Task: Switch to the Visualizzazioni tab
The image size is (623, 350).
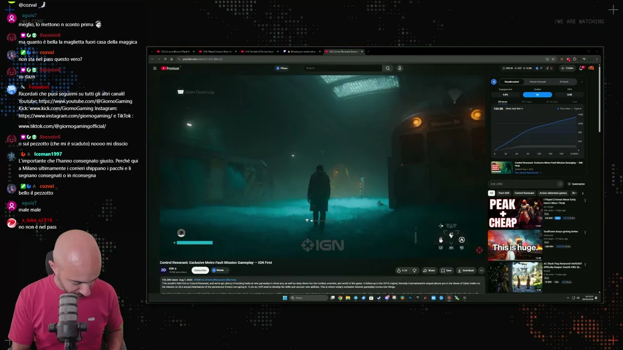Action: 512,82
